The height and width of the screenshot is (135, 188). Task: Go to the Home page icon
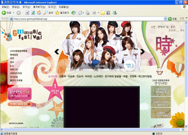coord(39,13)
